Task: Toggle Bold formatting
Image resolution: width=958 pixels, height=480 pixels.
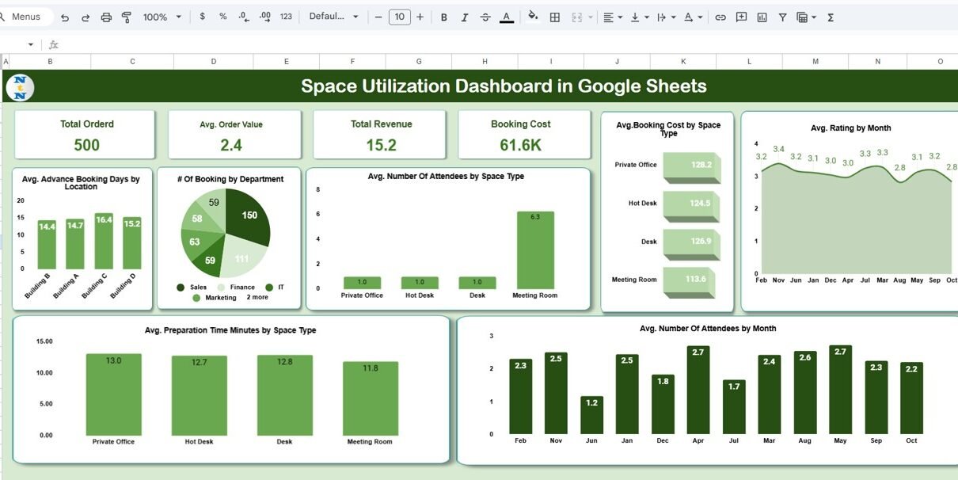Action: click(443, 17)
